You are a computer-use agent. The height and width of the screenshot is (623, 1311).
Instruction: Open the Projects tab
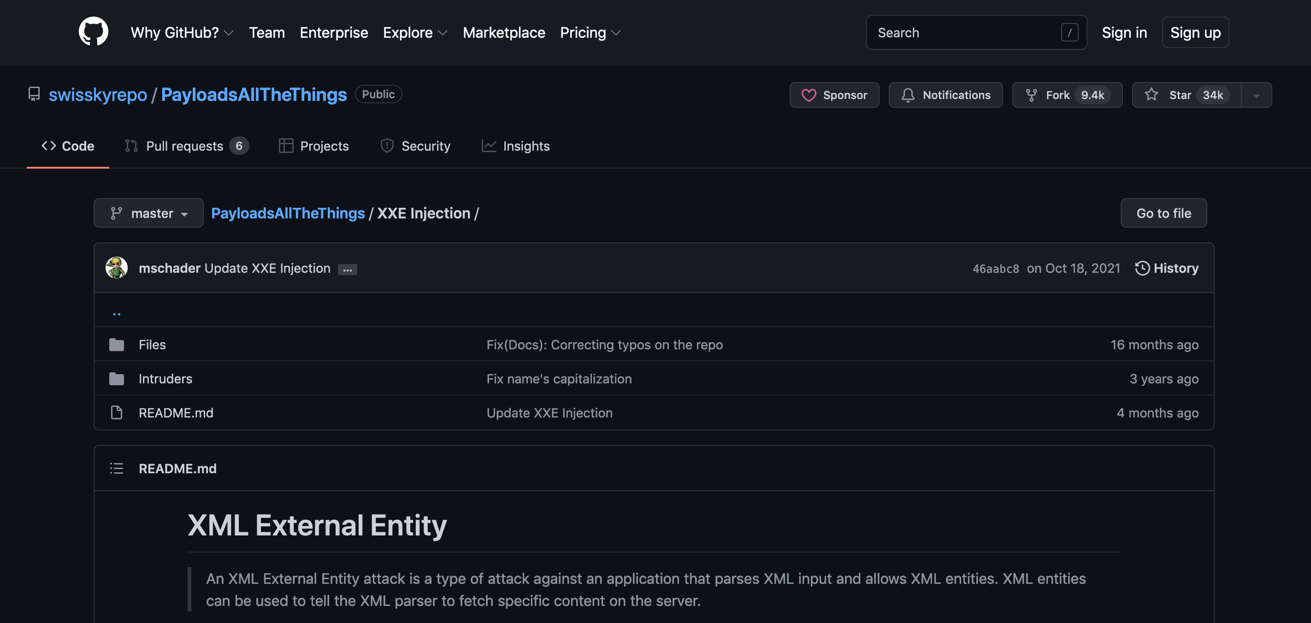coord(314,146)
